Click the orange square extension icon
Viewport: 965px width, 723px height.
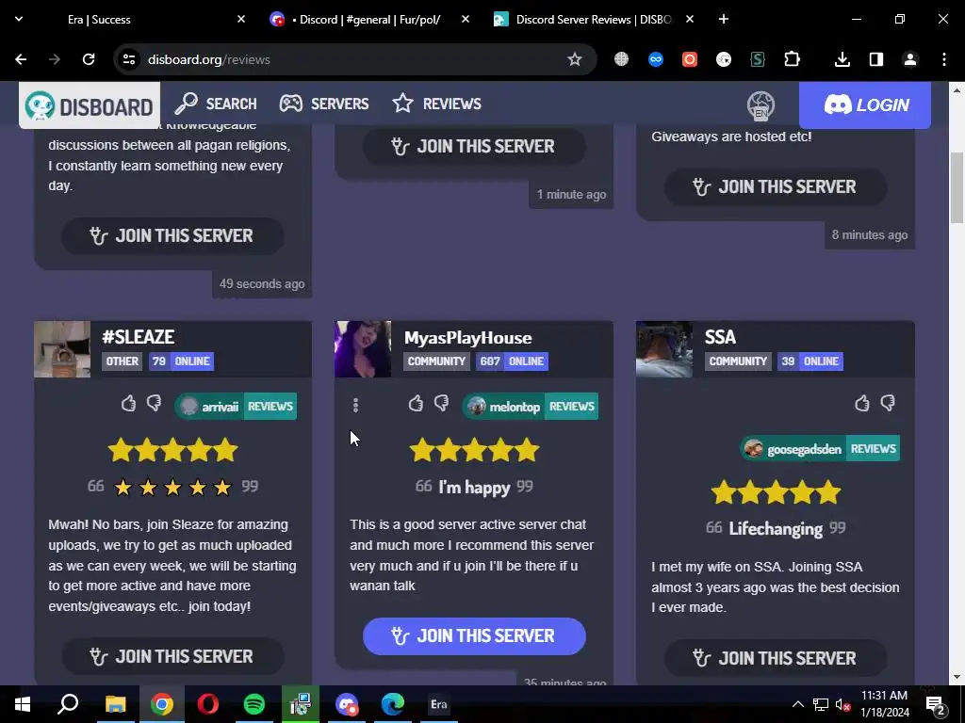pyautogui.click(x=690, y=59)
